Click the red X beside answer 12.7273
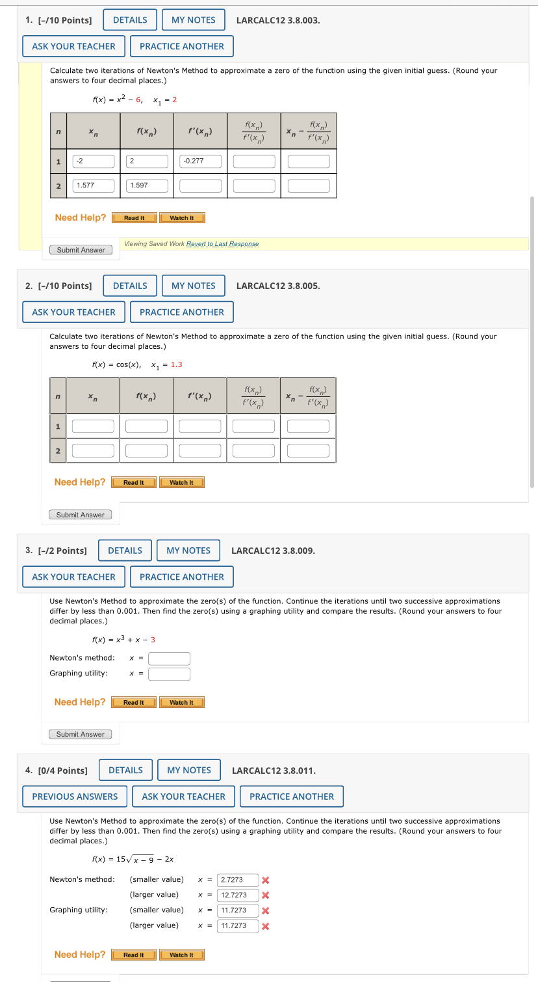 (x=265, y=895)
